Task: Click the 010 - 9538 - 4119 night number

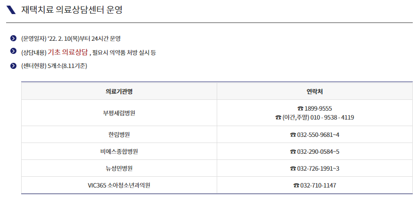Action: [x=332, y=117]
